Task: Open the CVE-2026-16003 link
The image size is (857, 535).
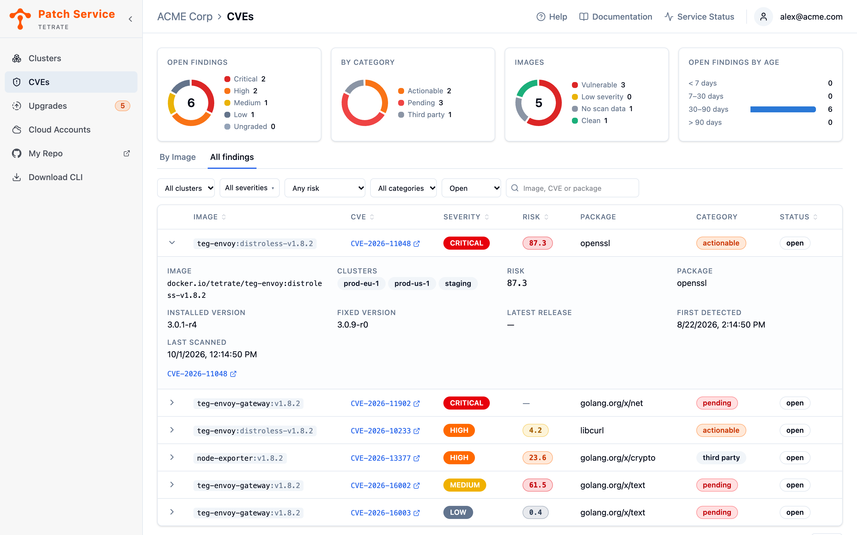Action: click(385, 513)
